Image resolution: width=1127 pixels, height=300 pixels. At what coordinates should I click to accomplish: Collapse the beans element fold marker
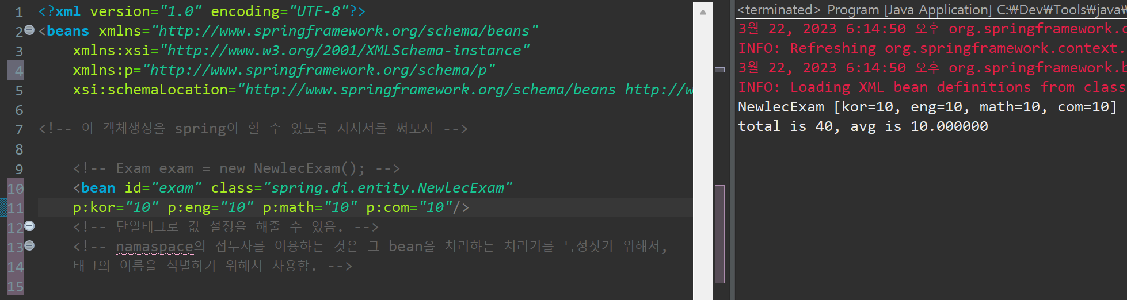(29, 30)
